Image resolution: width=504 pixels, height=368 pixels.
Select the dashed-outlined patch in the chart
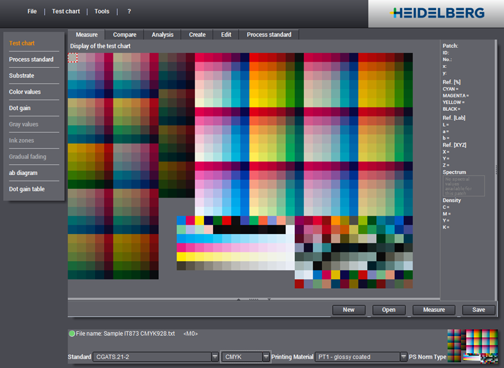coord(72,58)
